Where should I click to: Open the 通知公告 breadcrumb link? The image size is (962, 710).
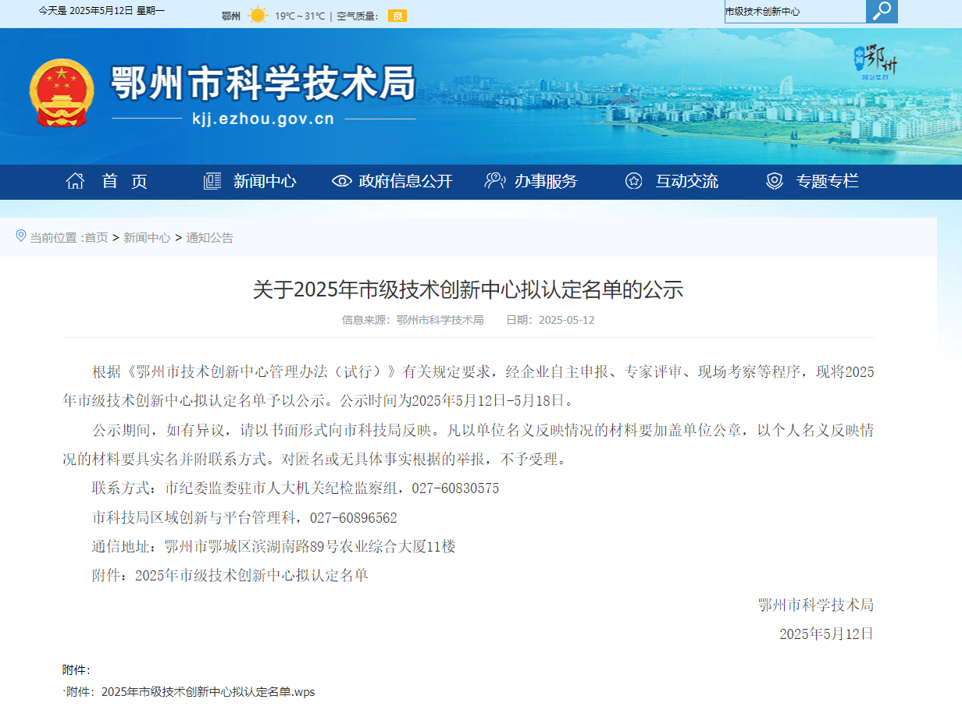coord(208,238)
